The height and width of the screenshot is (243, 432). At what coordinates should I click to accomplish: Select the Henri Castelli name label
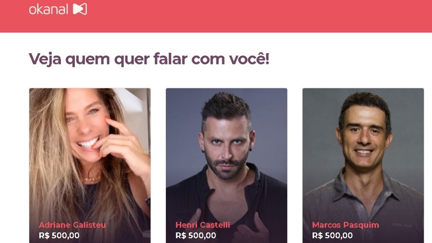203,225
